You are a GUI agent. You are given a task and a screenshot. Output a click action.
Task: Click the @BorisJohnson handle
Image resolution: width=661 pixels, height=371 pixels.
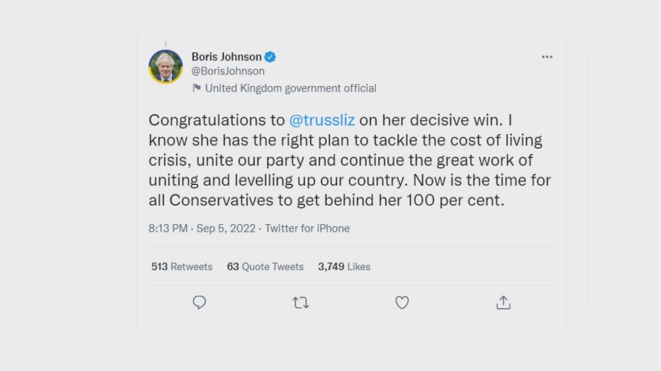(x=228, y=71)
